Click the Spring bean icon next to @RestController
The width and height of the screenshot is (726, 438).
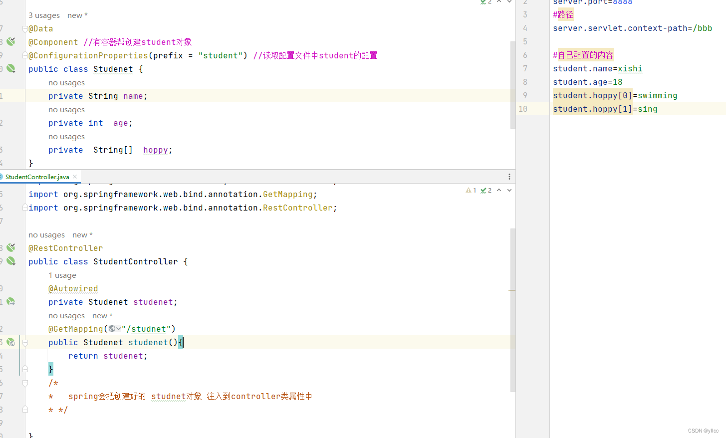click(11, 247)
